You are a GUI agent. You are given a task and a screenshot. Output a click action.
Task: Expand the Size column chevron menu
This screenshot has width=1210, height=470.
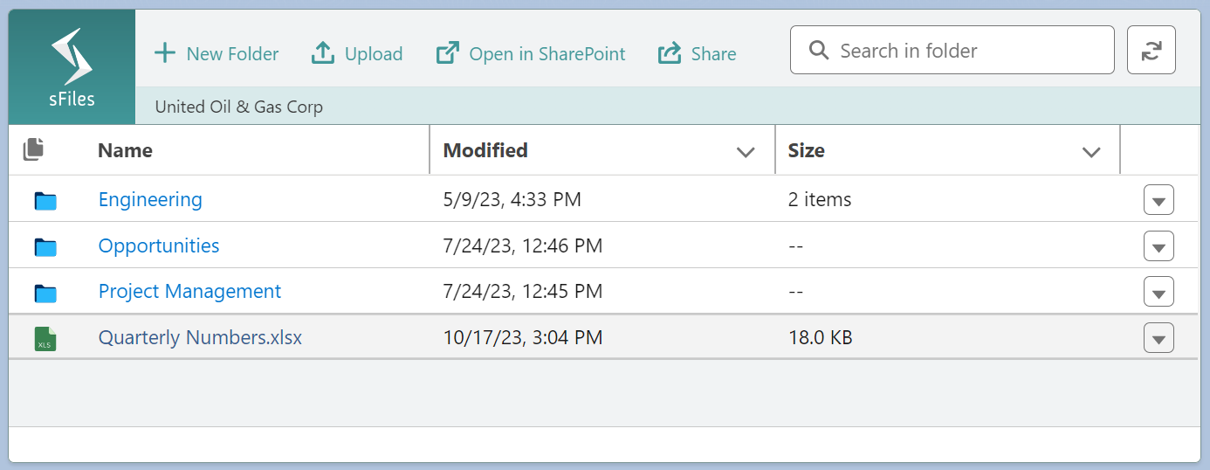pos(1091,152)
